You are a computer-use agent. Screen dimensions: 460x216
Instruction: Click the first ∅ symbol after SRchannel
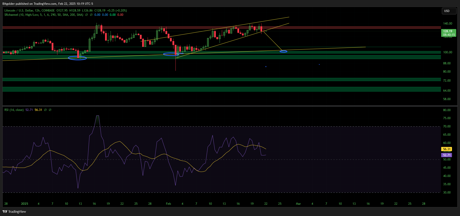pyautogui.click(x=86, y=15)
